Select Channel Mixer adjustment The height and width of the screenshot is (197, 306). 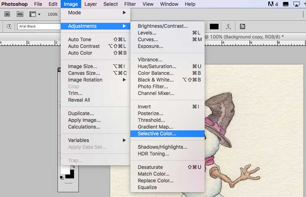click(x=167, y=93)
